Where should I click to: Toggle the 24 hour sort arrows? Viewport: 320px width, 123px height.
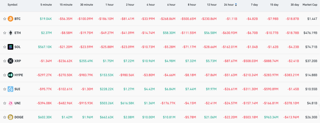click(236, 5)
